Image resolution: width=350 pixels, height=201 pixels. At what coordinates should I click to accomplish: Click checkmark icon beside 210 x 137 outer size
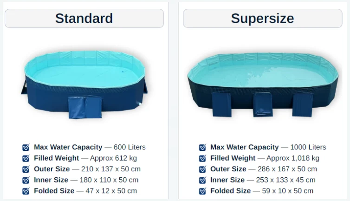click(x=26, y=169)
